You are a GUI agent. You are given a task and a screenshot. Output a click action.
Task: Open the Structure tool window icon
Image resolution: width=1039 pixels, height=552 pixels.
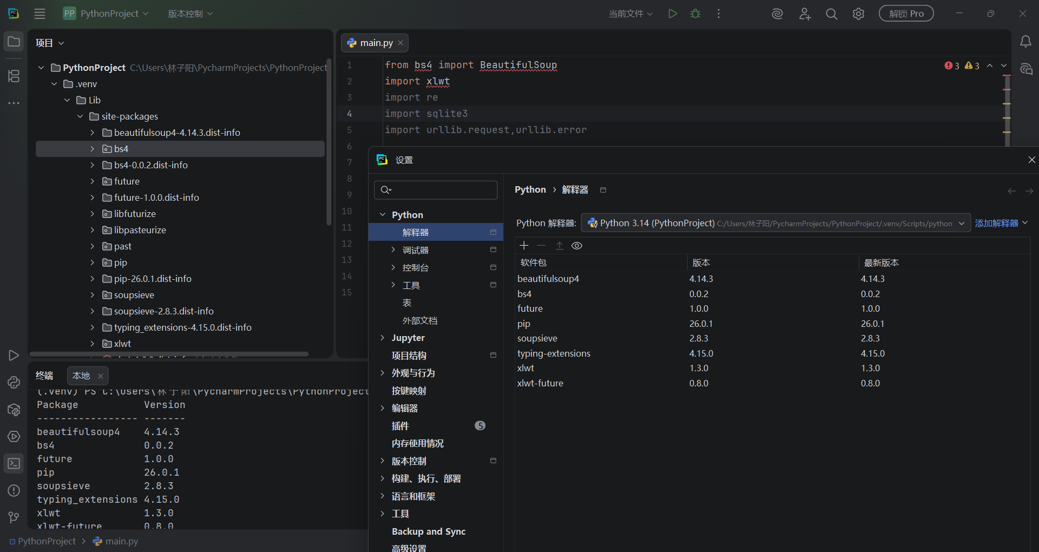click(x=14, y=76)
